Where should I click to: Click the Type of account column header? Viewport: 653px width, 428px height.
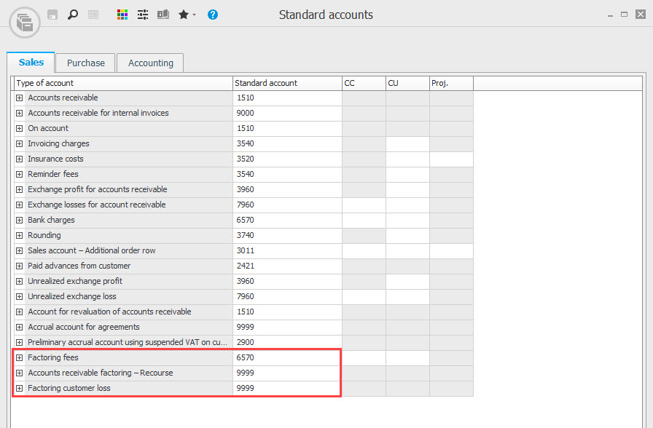[x=122, y=83]
